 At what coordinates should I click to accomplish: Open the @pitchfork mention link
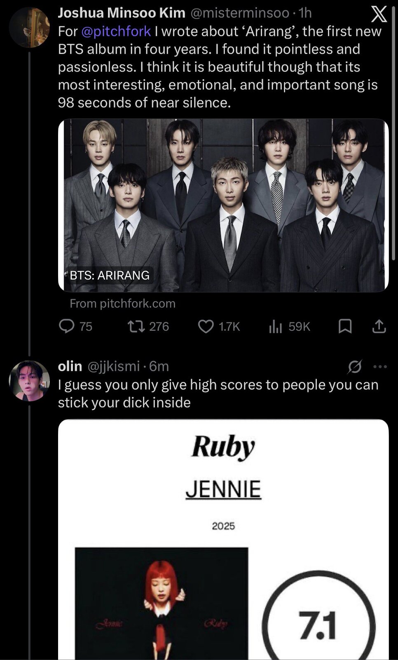116,31
